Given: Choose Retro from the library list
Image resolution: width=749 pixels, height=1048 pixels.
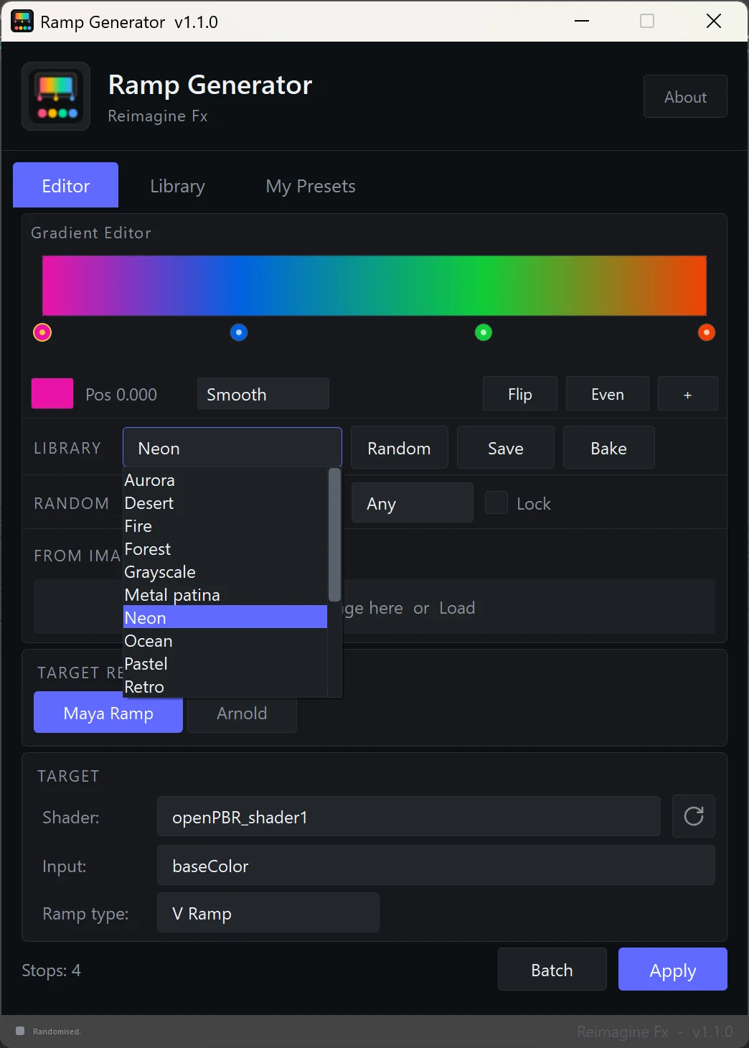Looking at the screenshot, I should [x=225, y=687].
